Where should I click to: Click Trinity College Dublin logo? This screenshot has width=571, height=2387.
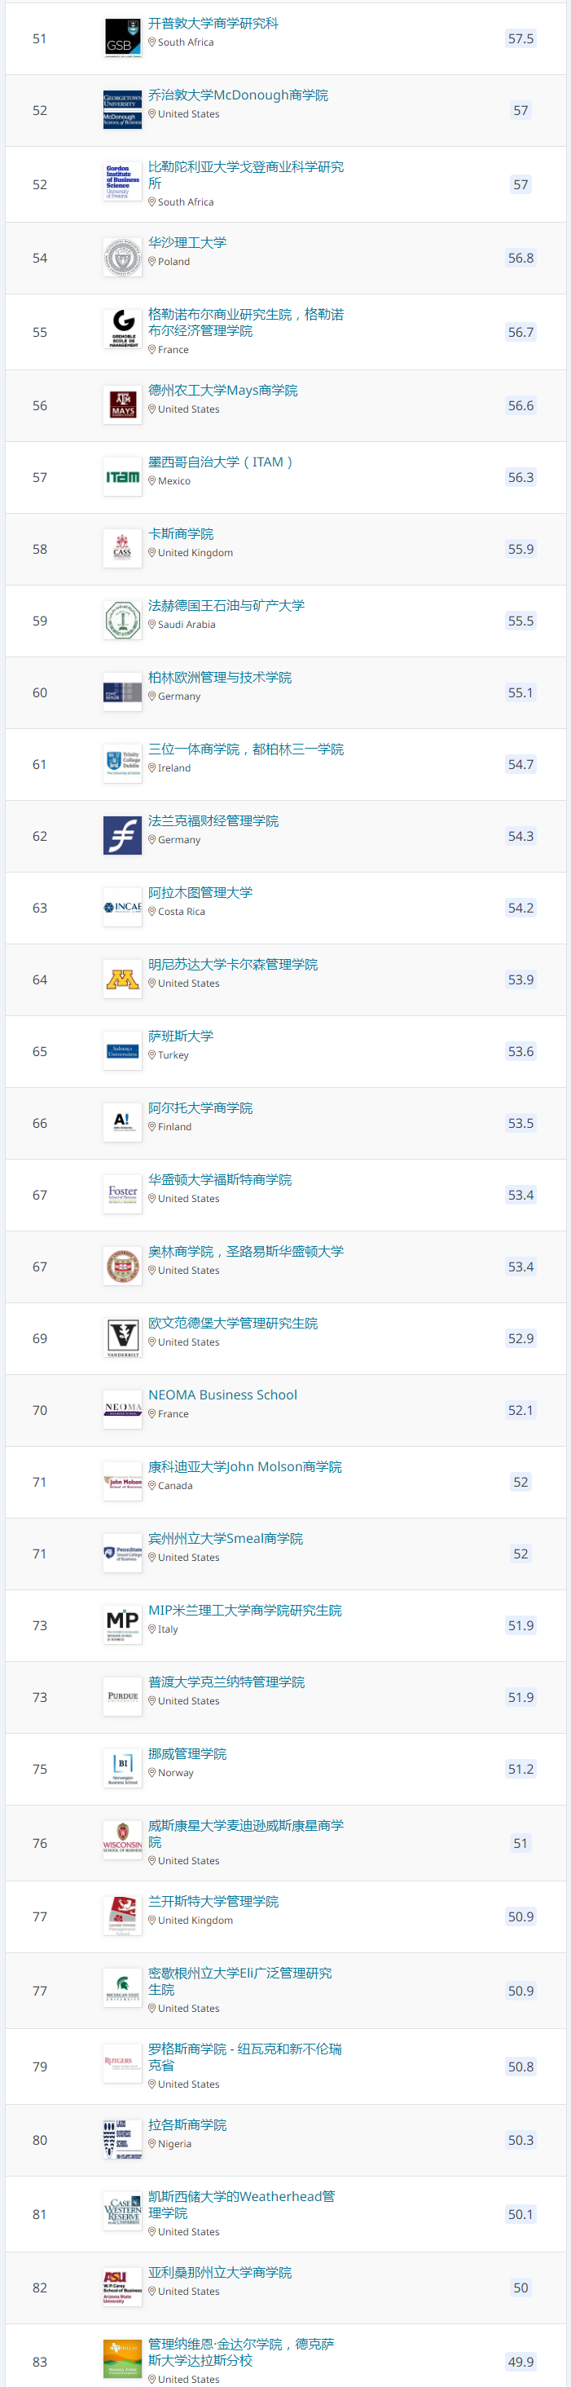[122, 764]
